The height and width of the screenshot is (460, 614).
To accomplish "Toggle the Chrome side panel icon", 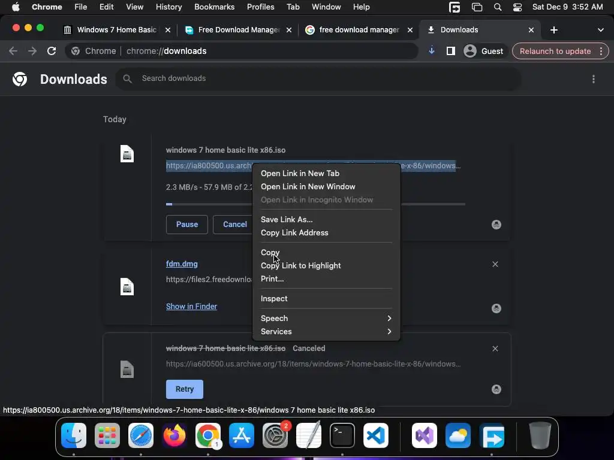I will pyautogui.click(x=451, y=51).
